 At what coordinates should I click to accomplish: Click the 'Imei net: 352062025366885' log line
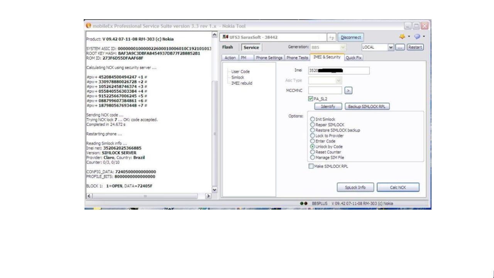[114, 148]
